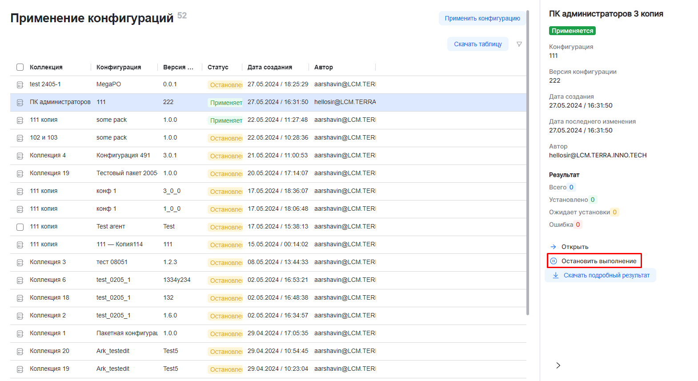This screenshot has height=381, width=698.
Task: Click the row icon for Коллекция 4
Action: pyautogui.click(x=20, y=156)
